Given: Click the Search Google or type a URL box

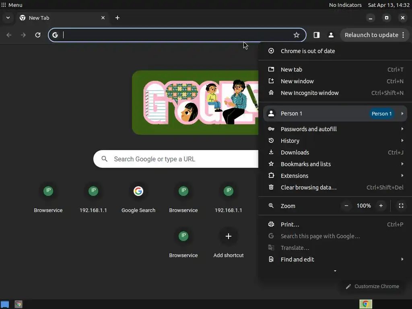Looking at the screenshot, I should (x=176, y=159).
